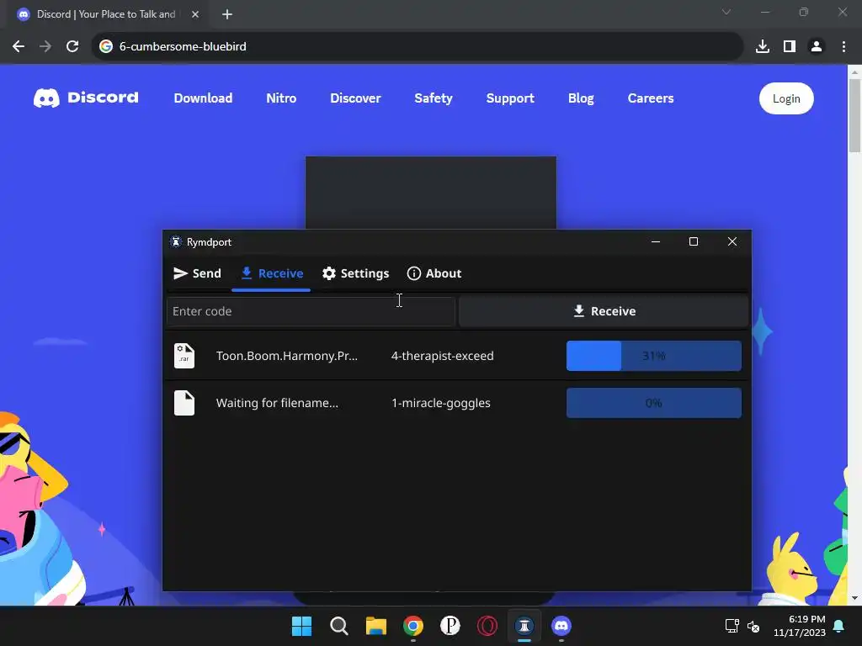Click the muted volume tray icon

753,626
